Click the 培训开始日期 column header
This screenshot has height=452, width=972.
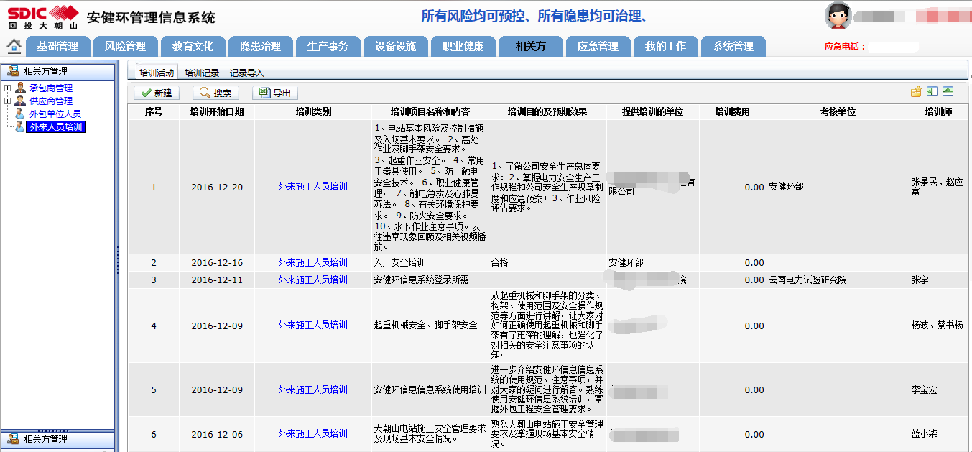click(x=216, y=112)
